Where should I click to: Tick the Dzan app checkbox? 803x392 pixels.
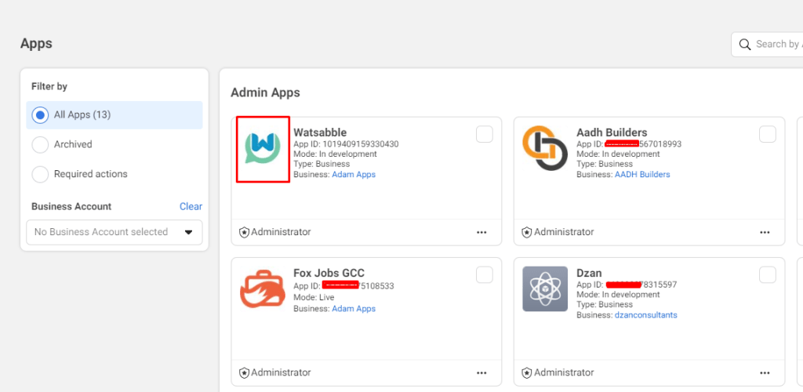tap(768, 275)
